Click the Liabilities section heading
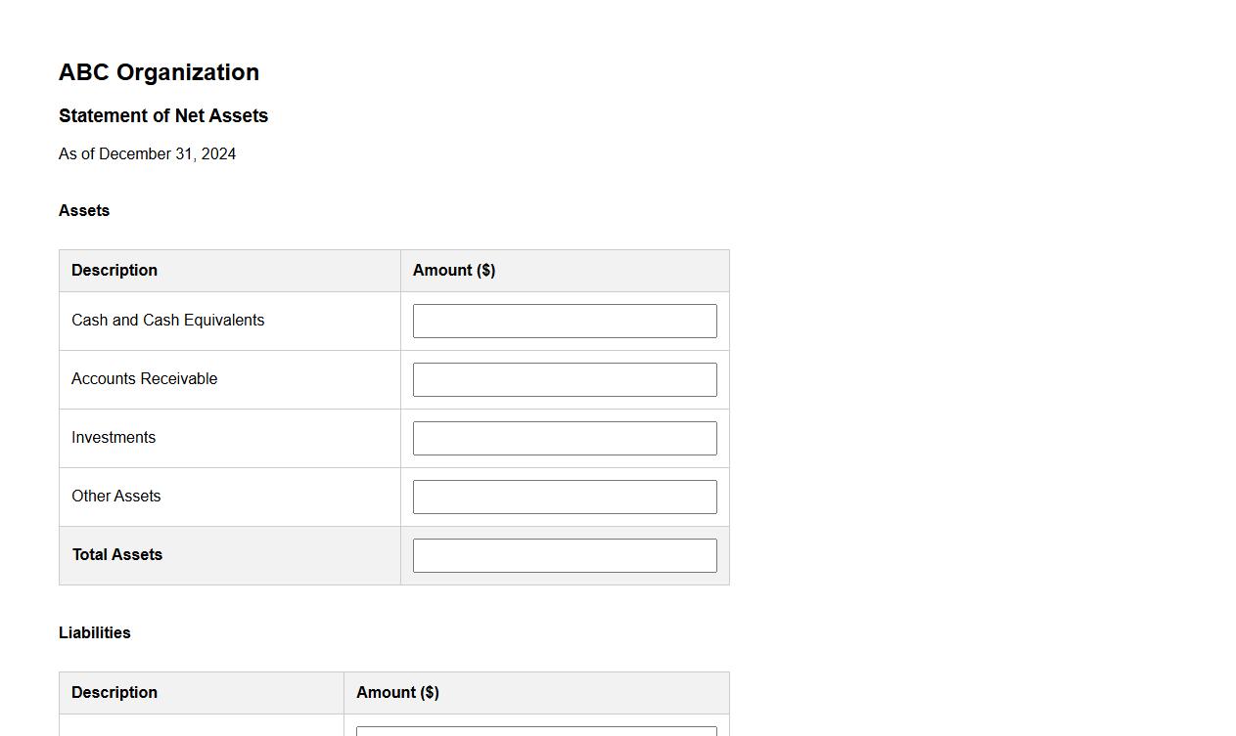Screen dimensions: 1236x736 pos(94,632)
